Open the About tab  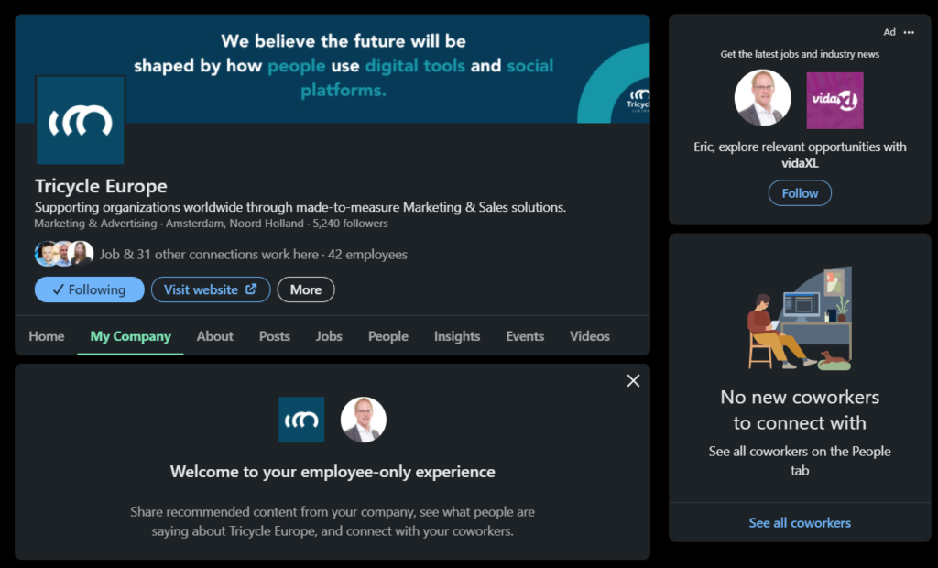point(214,336)
